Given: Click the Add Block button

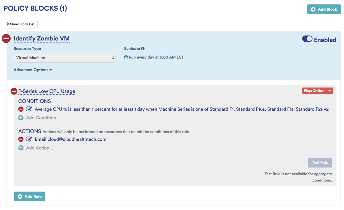Looking at the screenshot, I should (x=324, y=9).
